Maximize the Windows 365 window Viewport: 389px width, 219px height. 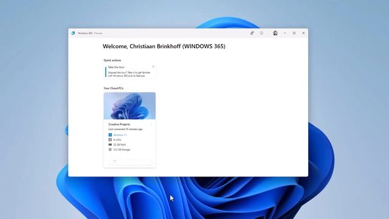[x=294, y=33]
